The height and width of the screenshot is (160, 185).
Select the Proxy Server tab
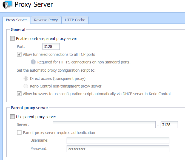coord(16,20)
